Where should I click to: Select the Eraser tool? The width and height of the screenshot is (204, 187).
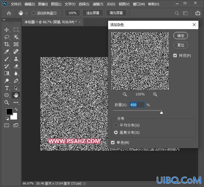(x=16, y=66)
